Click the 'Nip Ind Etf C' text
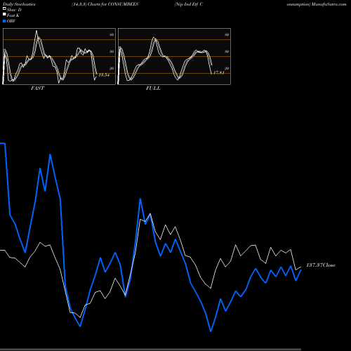The image size is (351, 351). point(189,4)
